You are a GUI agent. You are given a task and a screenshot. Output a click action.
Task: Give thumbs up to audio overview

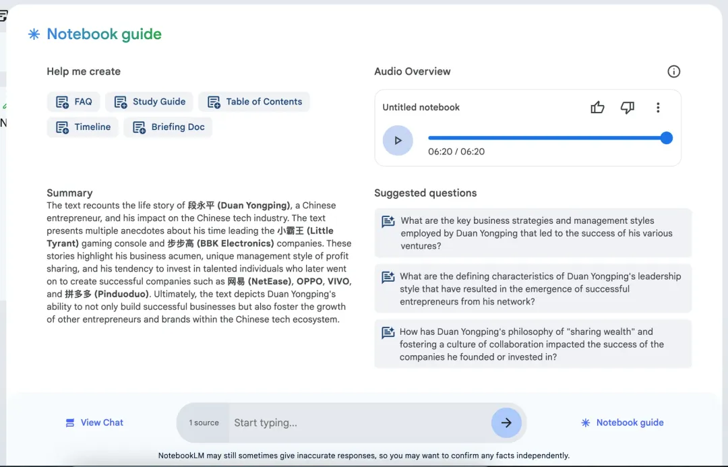pos(597,108)
